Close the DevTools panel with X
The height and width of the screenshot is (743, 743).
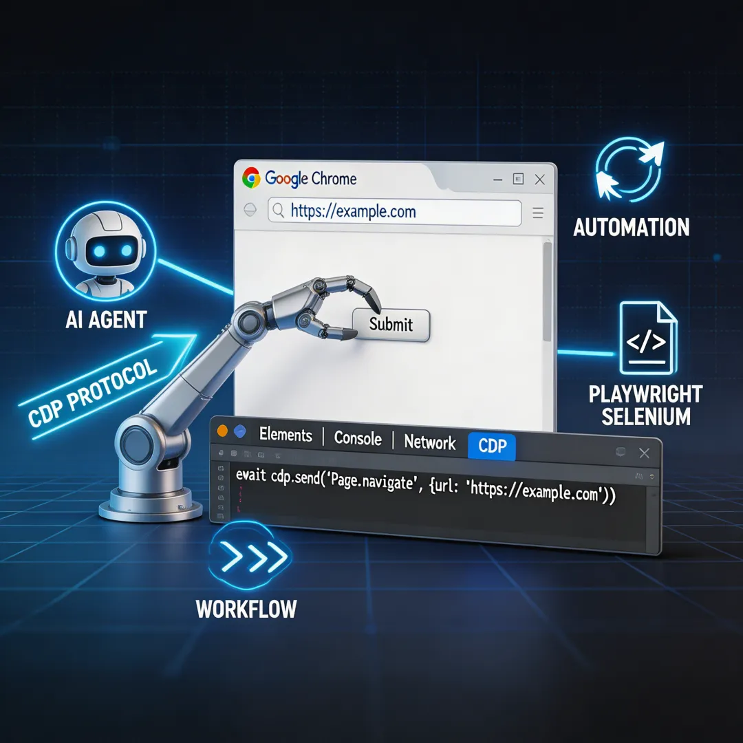click(x=645, y=453)
